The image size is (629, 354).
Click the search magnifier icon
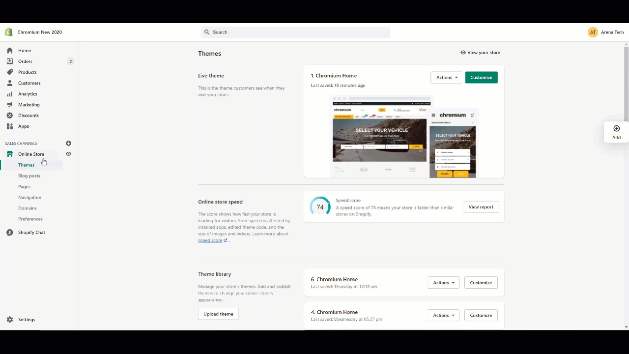point(207,32)
